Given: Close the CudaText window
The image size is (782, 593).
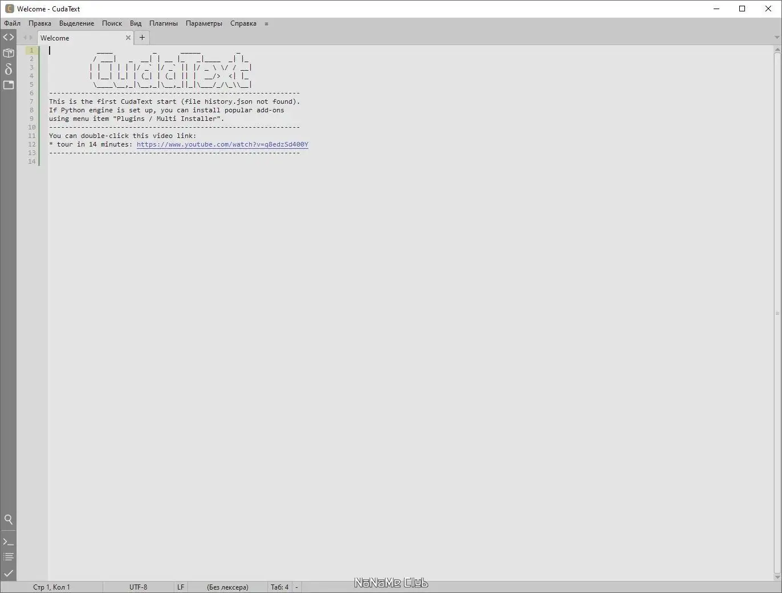Looking at the screenshot, I should pyautogui.click(x=768, y=9).
